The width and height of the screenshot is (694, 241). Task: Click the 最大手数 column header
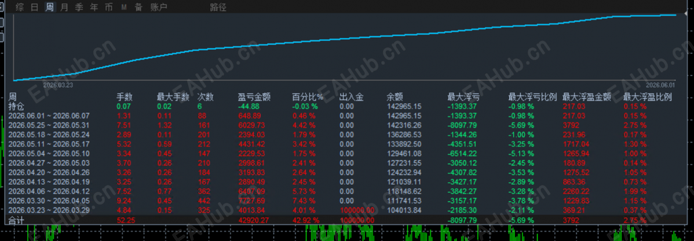coord(173,97)
